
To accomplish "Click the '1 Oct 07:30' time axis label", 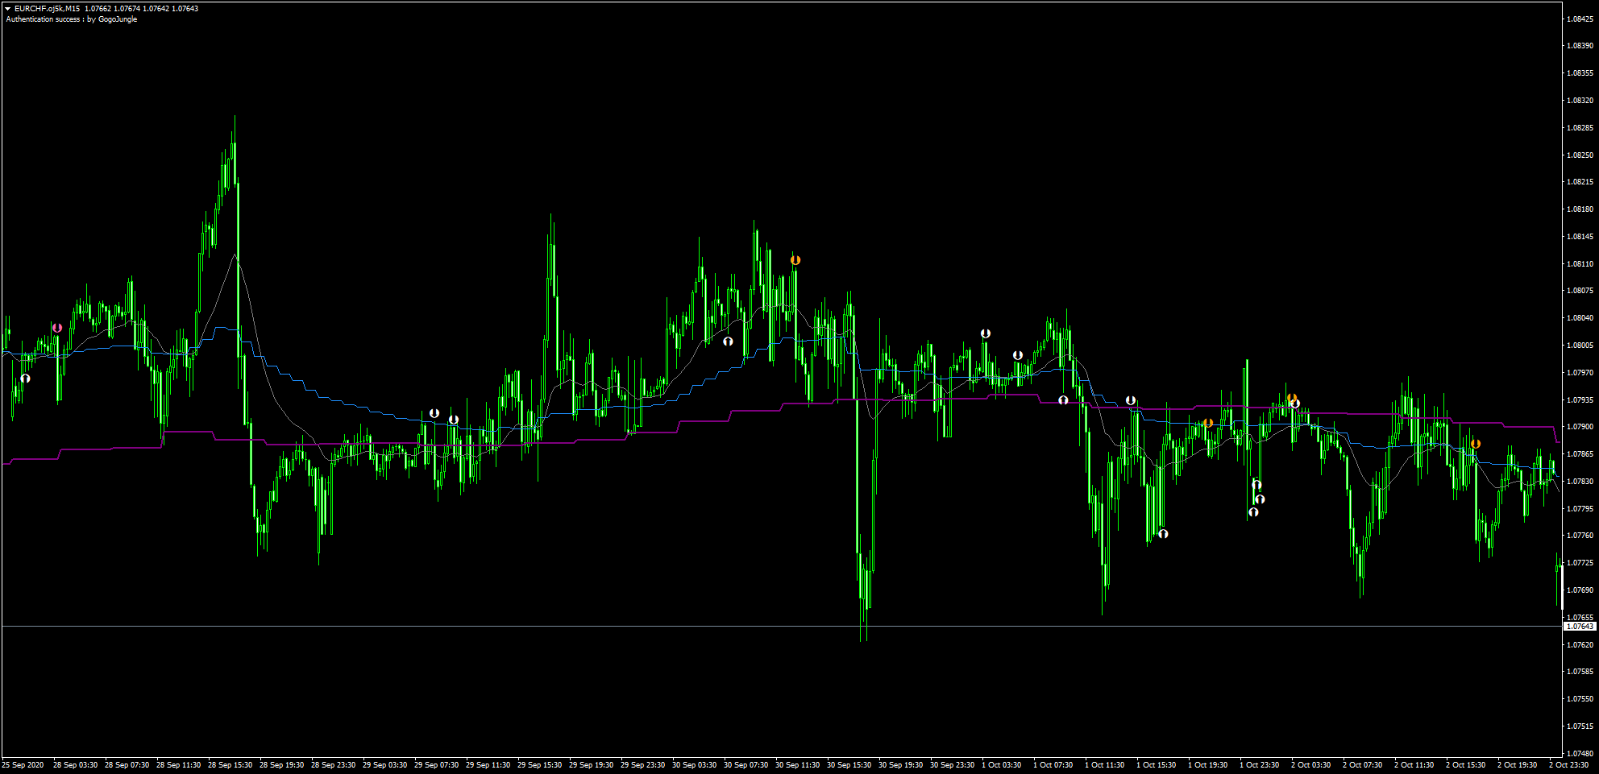I will point(1053,765).
